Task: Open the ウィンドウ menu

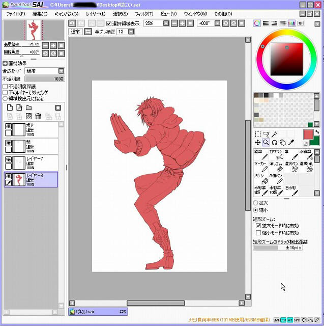Action: pos(195,14)
